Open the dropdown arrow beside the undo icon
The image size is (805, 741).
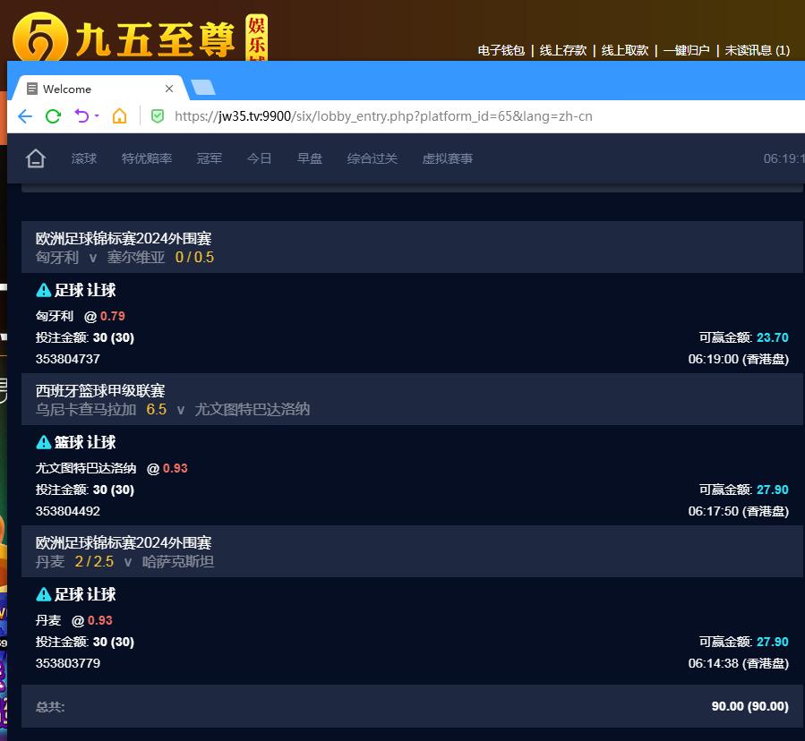97,116
